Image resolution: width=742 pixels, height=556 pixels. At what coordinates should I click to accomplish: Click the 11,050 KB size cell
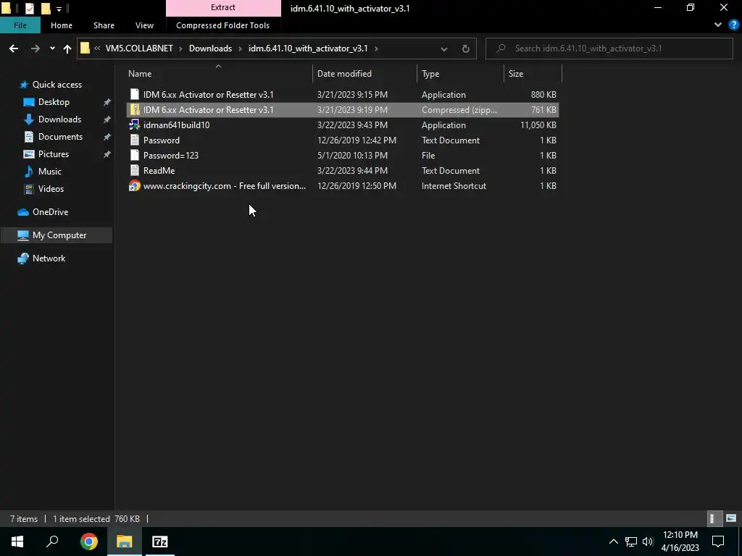pos(538,125)
